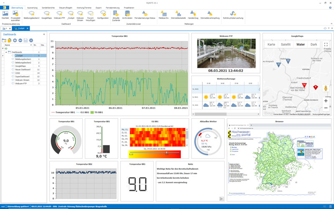Viewport: 334px width, 209px height.
Task: Click O2 BB1 color scale slider handle
Action: pyautogui.click(x=167, y=153)
